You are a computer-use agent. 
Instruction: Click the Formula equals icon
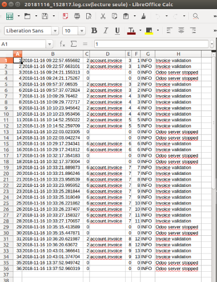85,44
